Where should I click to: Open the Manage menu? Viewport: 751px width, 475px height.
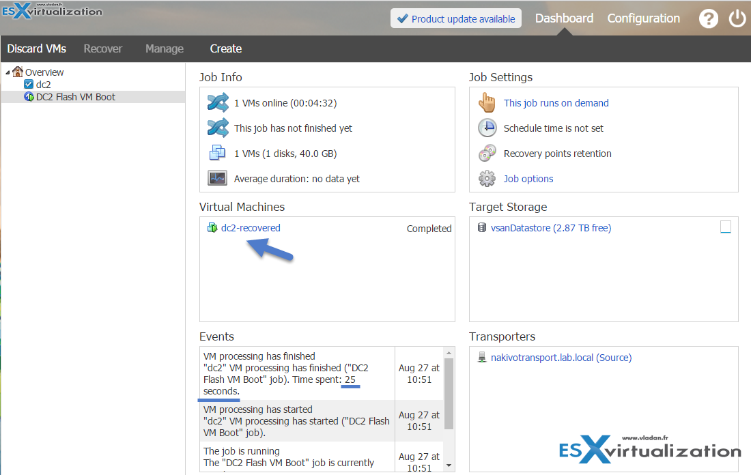(165, 49)
